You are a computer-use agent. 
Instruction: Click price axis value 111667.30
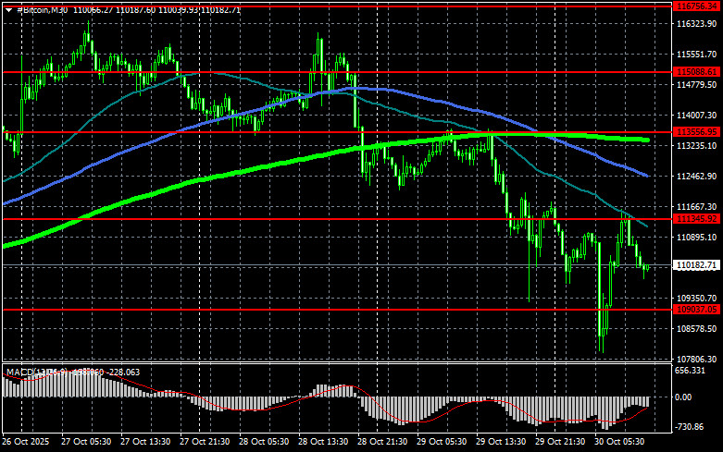coord(696,207)
